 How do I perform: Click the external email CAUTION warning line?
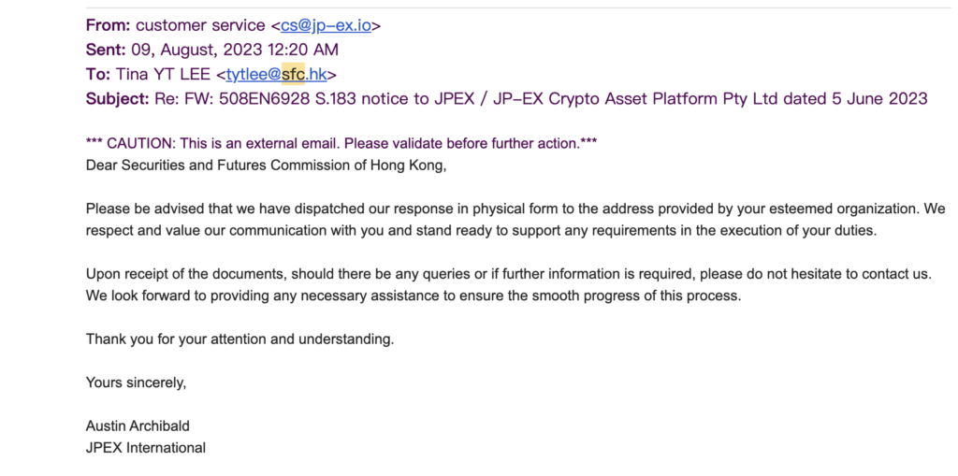[x=341, y=143]
